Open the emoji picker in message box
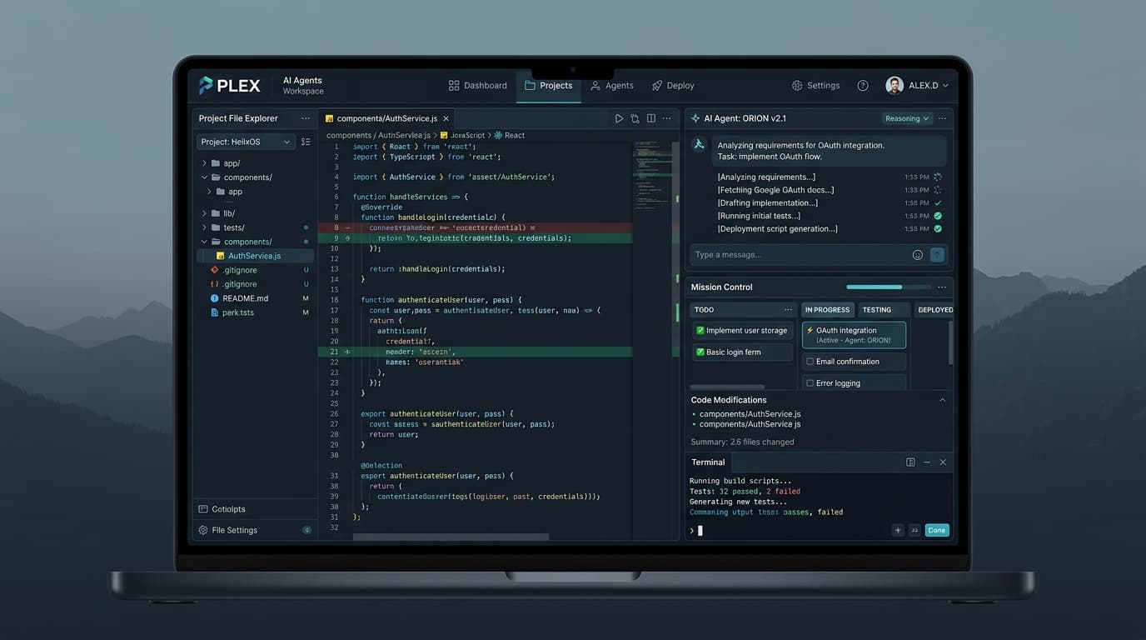1146x640 pixels. coord(918,255)
